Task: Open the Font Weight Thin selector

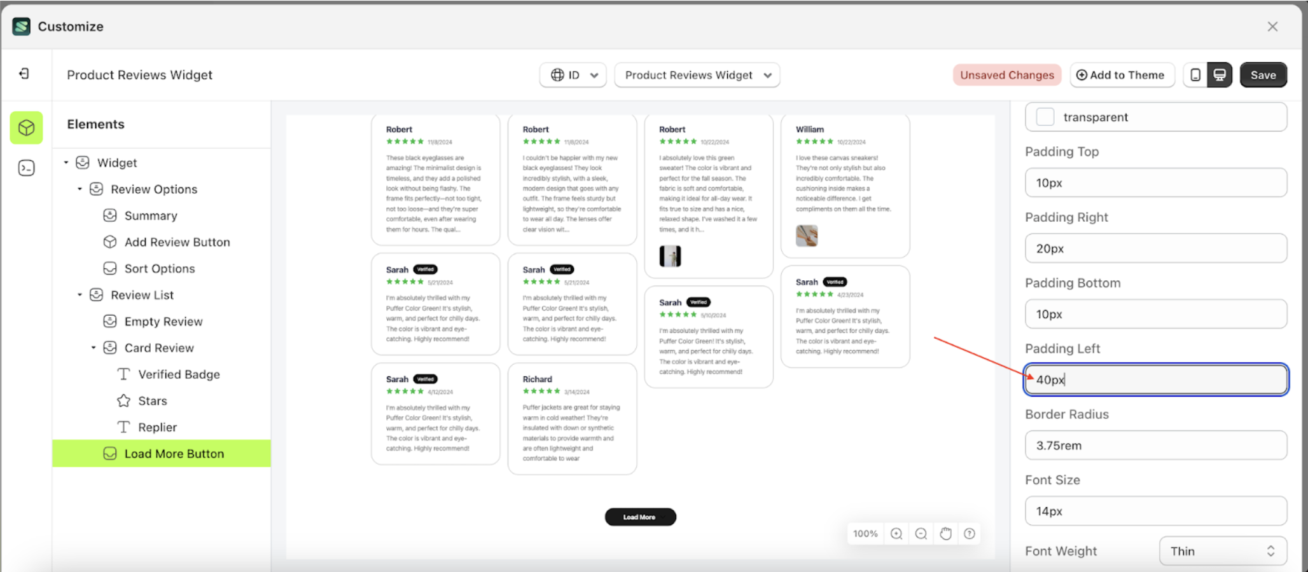Action: pyautogui.click(x=1222, y=550)
